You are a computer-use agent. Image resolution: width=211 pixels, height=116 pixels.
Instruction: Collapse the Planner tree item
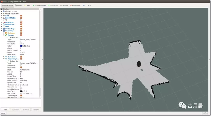tap(4, 35)
